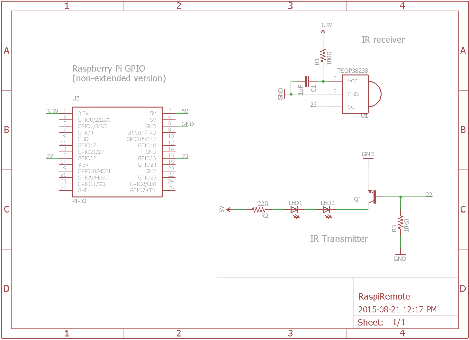Select the RaspiRemote title block text
Image resolution: width=469 pixels, height=340 pixels.
point(384,296)
